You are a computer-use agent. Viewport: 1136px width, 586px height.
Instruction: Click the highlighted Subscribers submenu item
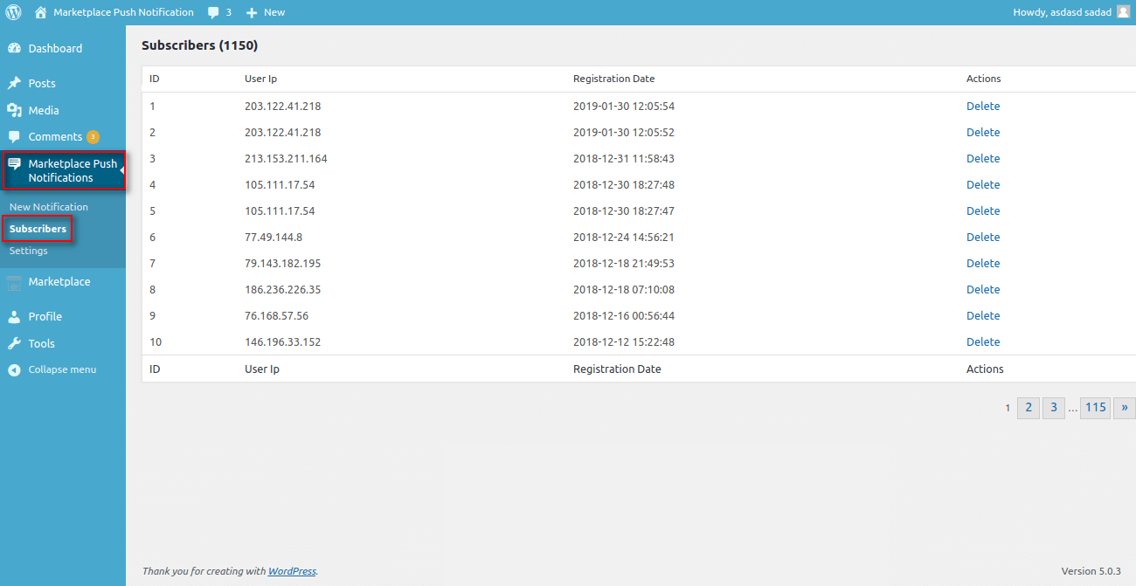coord(37,228)
